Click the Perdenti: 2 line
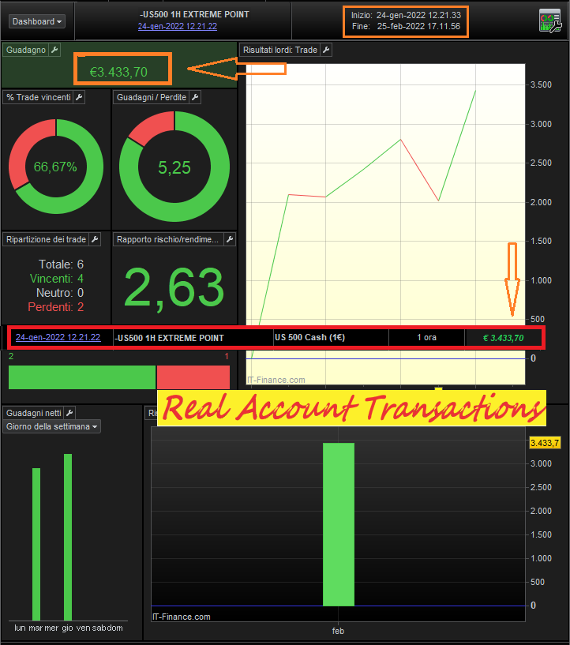This screenshot has height=645, width=570. point(56,307)
